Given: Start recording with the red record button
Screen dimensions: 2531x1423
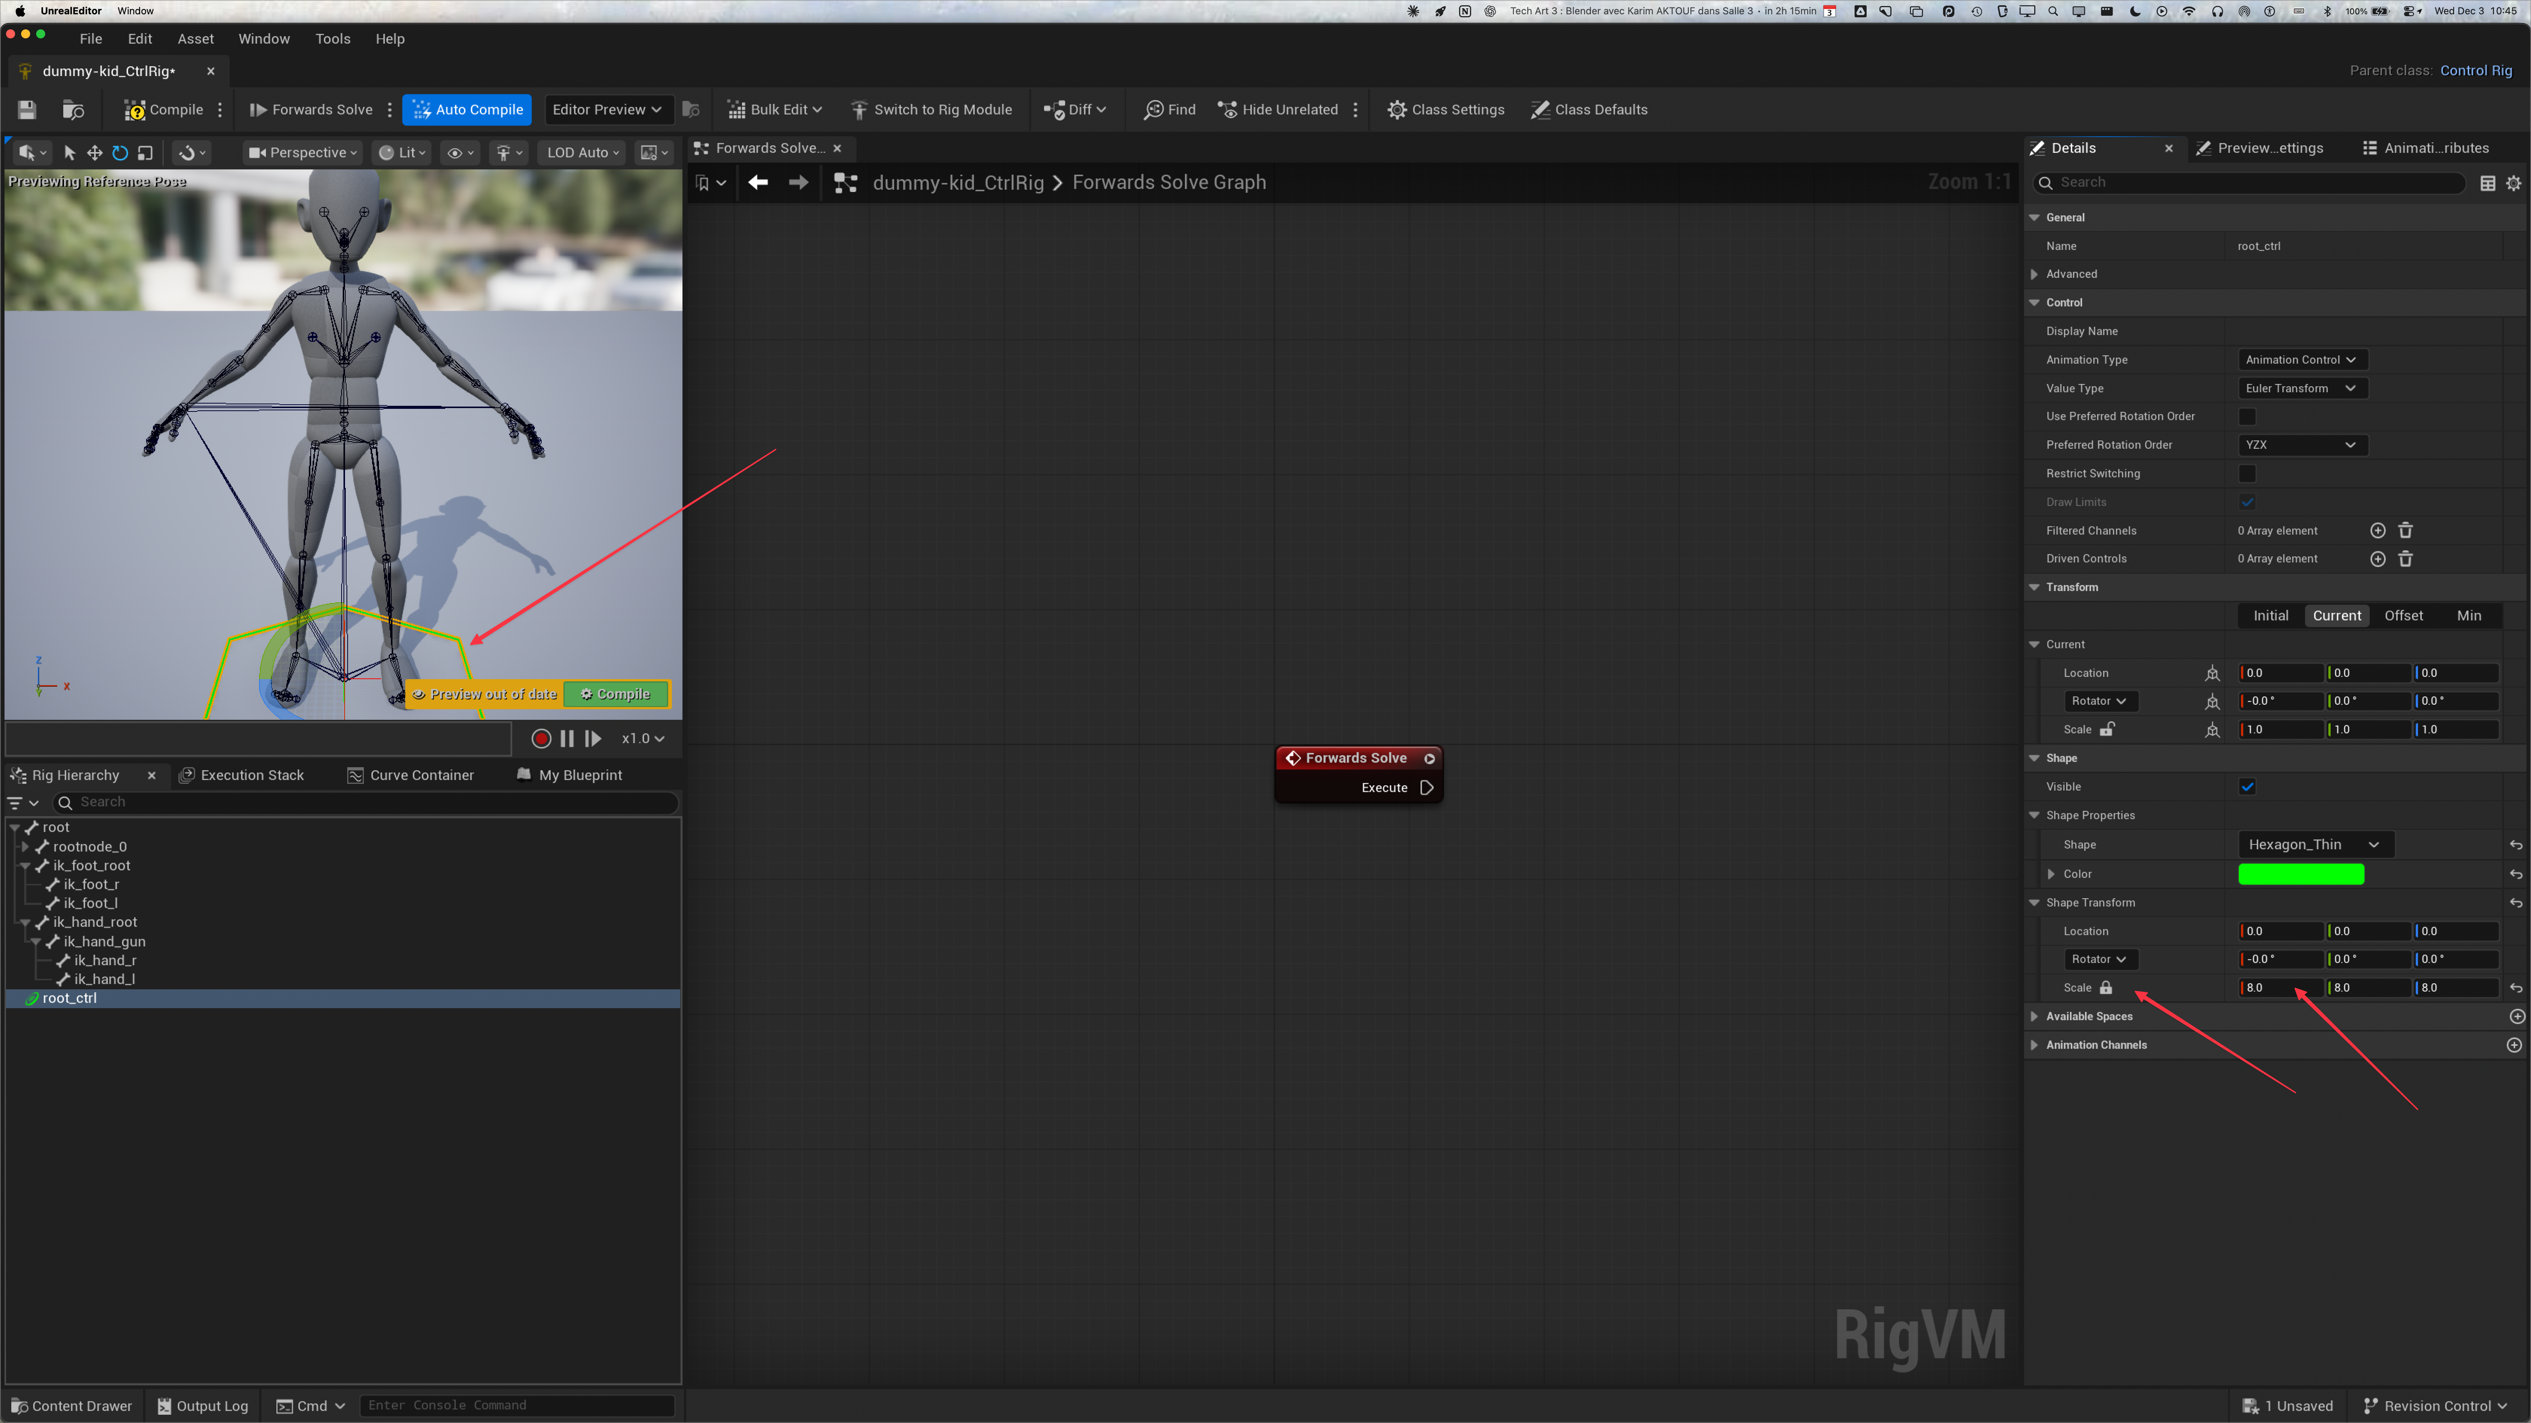Looking at the screenshot, I should (x=540, y=739).
